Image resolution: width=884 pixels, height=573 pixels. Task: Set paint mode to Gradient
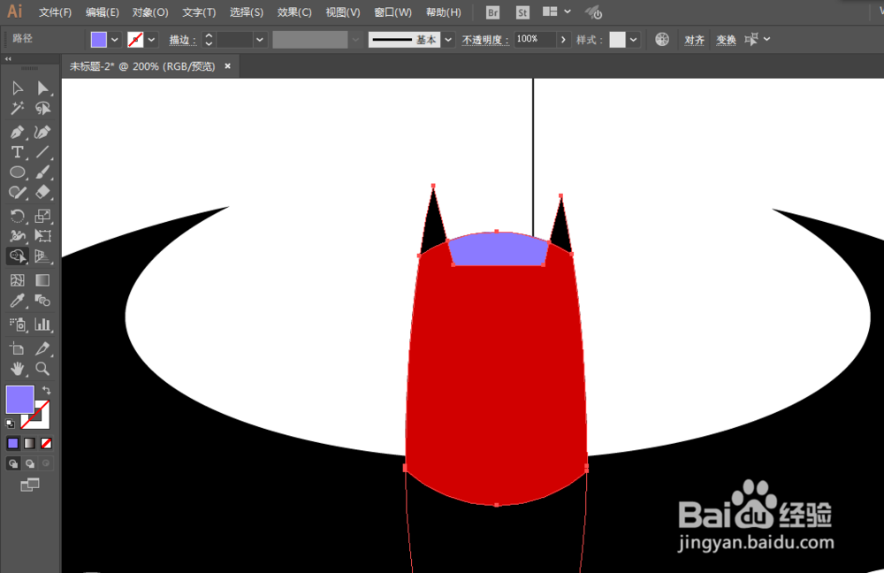[x=29, y=443]
